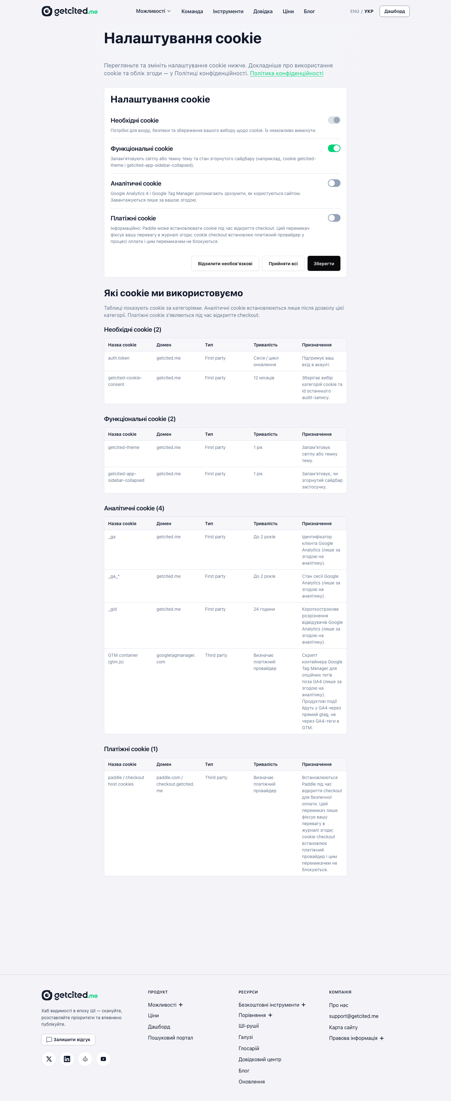This screenshot has width=451, height=1101.
Task: Expand Правова інформація plus icon
Action: click(382, 1038)
